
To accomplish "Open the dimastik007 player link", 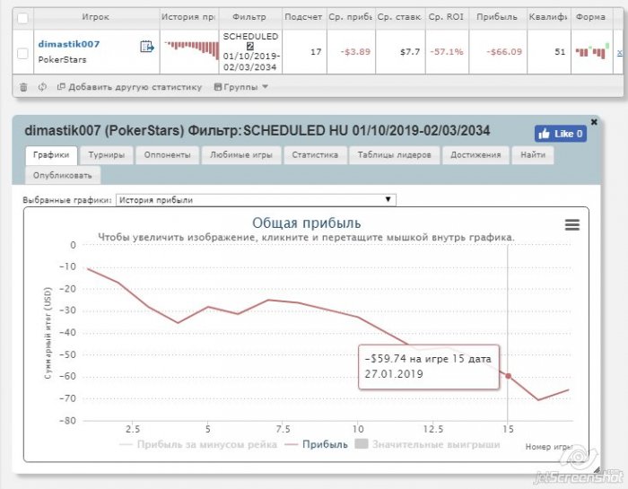I will click(x=69, y=44).
